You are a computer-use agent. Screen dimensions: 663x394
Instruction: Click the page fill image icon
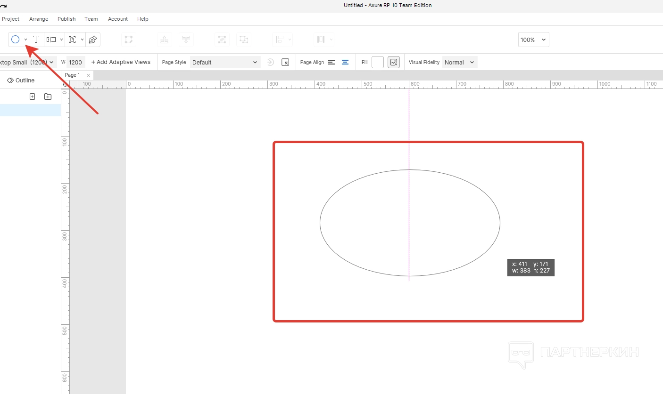point(394,62)
